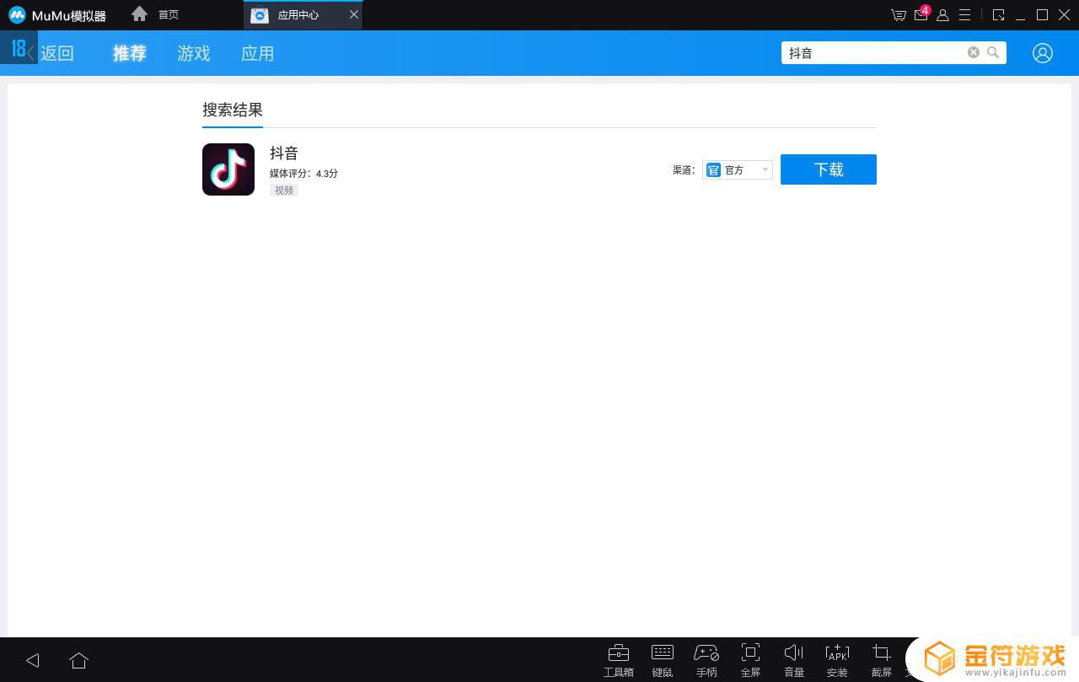
Task: Open the shopping cart icon in title bar
Action: [899, 15]
